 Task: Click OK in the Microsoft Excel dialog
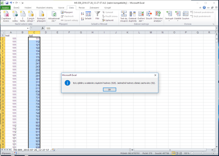[109, 90]
